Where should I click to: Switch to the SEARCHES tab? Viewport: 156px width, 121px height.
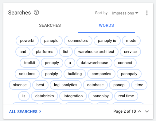click(50, 25)
